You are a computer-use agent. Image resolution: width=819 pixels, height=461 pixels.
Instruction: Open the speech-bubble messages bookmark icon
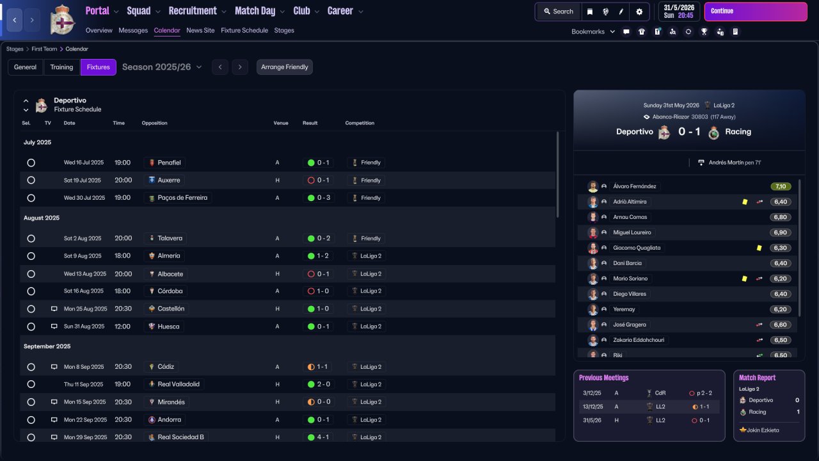(626, 31)
